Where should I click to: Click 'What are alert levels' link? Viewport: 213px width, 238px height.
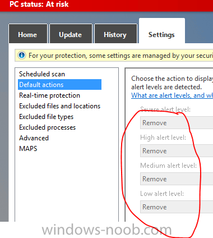tap(172, 95)
